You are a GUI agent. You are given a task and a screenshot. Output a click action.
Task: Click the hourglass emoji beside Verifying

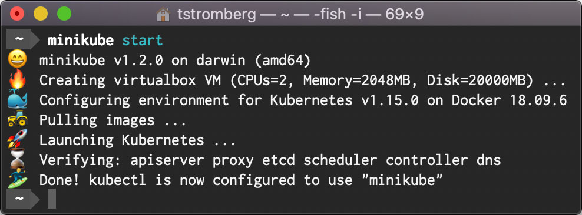(x=18, y=160)
